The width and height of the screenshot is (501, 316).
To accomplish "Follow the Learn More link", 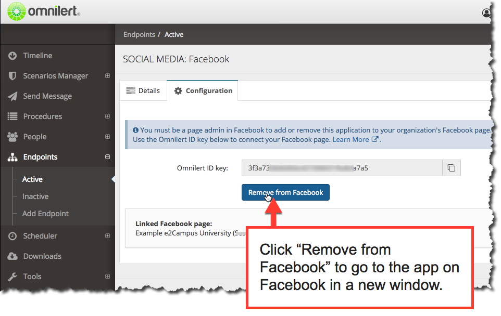I will [350, 139].
